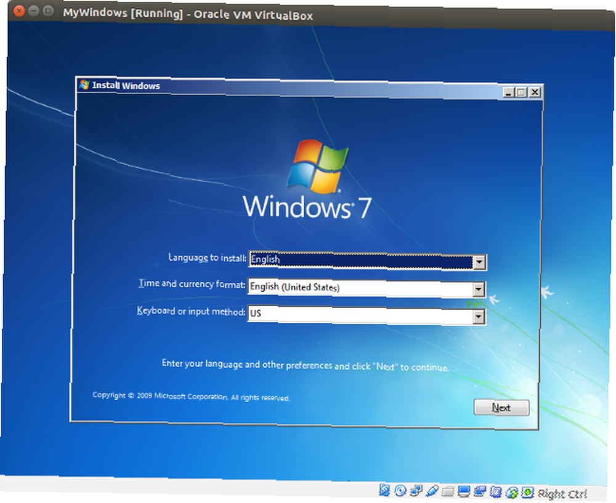Click the Windows flag icon in Install Windows title bar
Viewport: 616px width, 503px height.
[84, 84]
